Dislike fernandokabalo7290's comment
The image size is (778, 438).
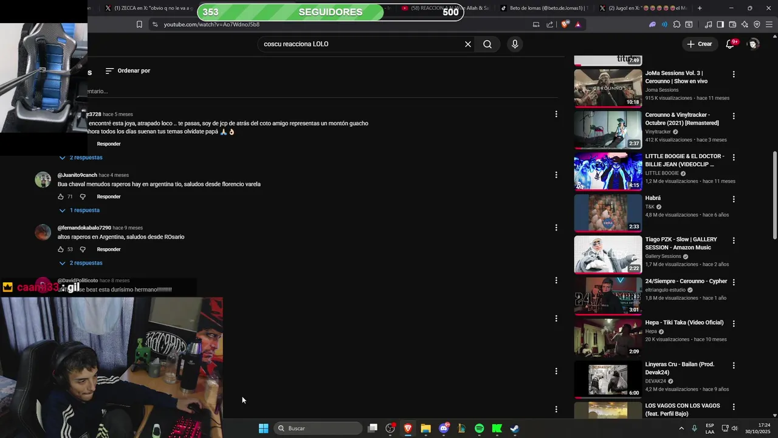[83, 249]
